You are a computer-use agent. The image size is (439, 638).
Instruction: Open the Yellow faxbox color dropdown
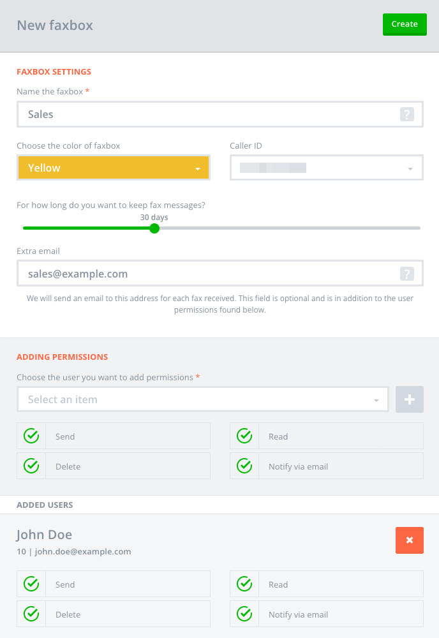click(x=114, y=168)
